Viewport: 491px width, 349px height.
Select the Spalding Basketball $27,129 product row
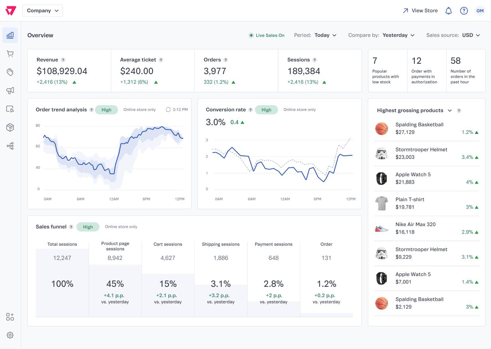(x=427, y=129)
